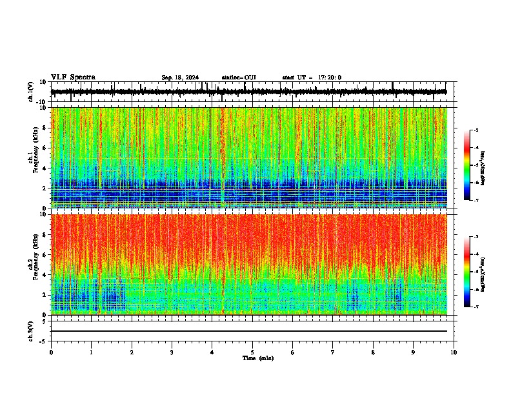Click the ch.2 'Frequency (kHz)' axis label
The height and width of the screenshot is (395, 511).
(x=36, y=258)
